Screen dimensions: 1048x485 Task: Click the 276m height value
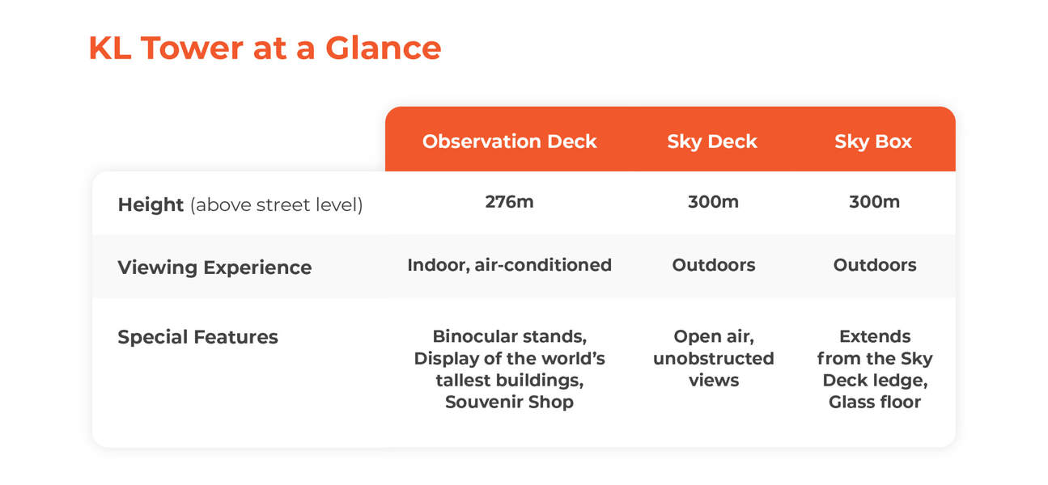(x=509, y=202)
